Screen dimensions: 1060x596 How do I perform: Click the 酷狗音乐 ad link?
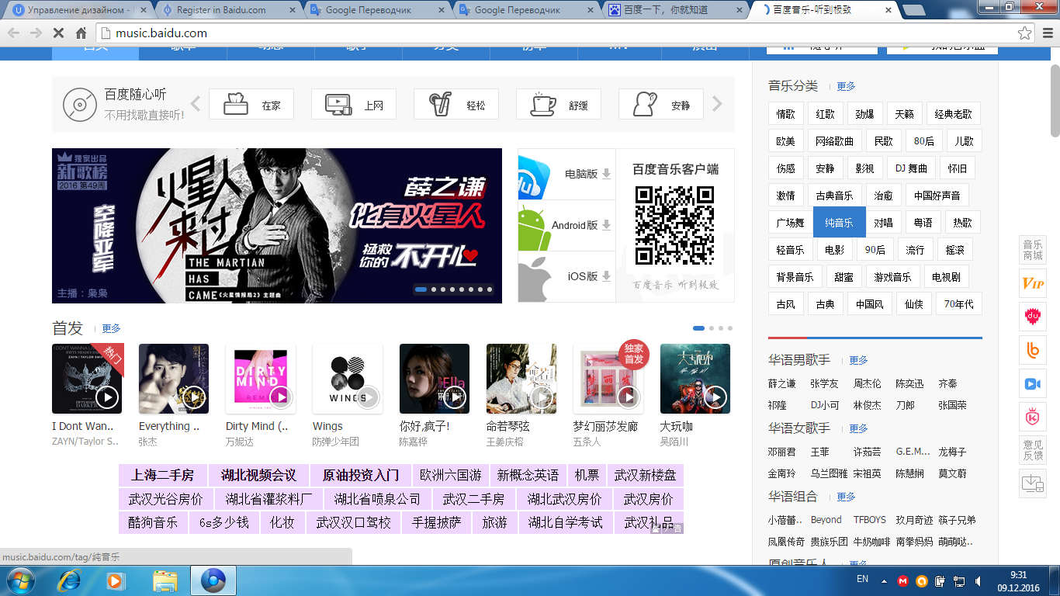[153, 522]
